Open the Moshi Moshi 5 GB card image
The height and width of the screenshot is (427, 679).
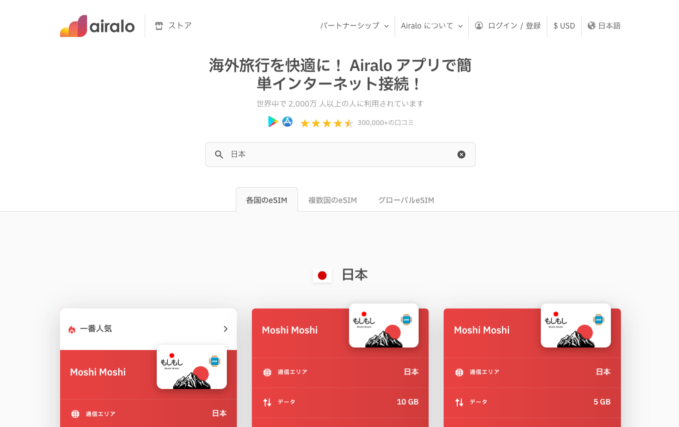click(x=576, y=325)
